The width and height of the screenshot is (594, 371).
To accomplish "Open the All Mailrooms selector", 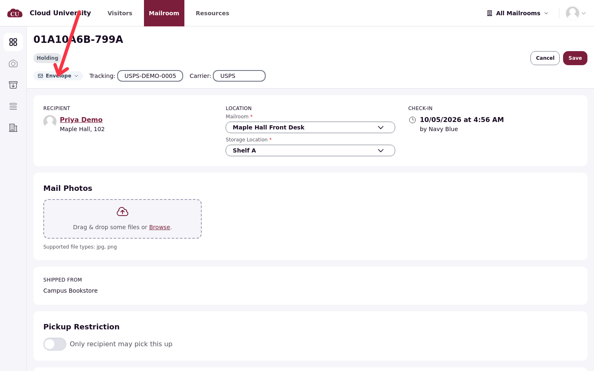I will coord(518,13).
